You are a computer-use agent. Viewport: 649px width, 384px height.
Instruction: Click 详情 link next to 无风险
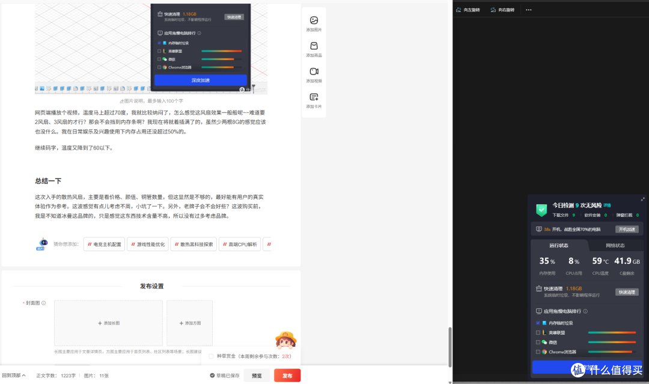click(607, 206)
